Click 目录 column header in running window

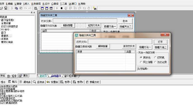(101, 52)
